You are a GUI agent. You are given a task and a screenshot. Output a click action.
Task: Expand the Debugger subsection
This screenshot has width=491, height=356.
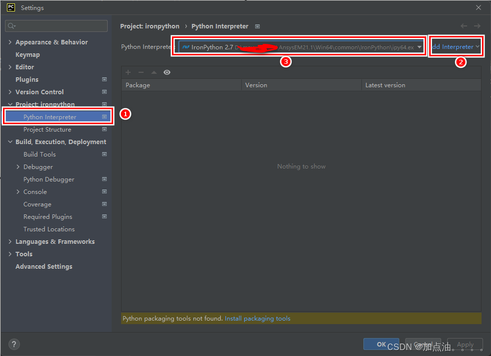pos(18,167)
